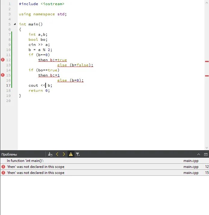Select the 'then' error row for line 15
Viewport: 209px width, 215px height.
pos(104,173)
